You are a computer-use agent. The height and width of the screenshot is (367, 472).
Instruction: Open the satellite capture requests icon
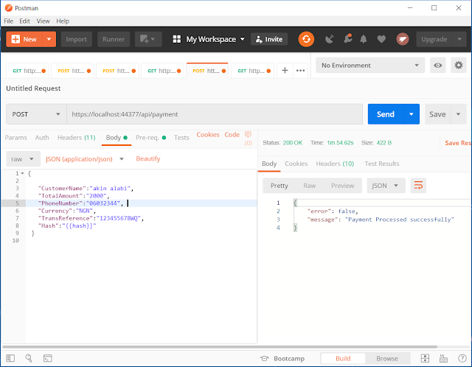330,39
